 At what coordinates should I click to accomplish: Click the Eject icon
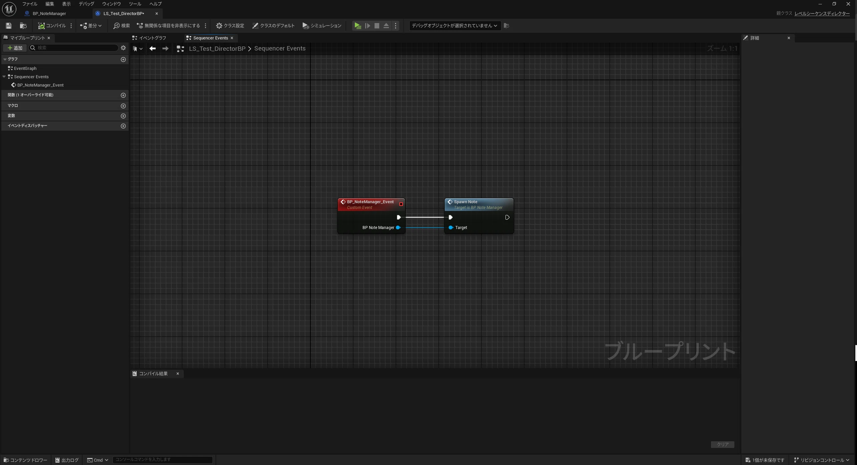[x=386, y=26]
